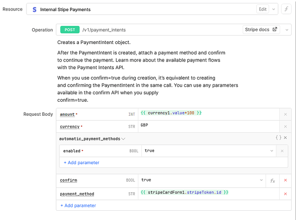Click the amount parameter name

(67, 114)
